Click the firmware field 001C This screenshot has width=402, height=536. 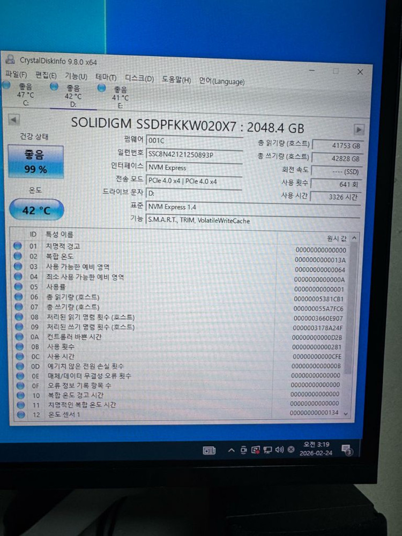pyautogui.click(x=195, y=140)
